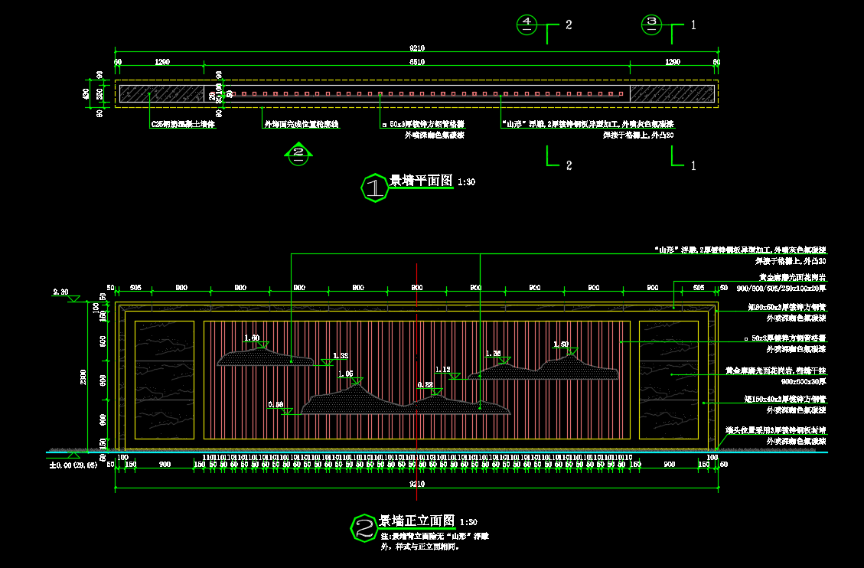Click the 1.50 elevation mark

[561, 344]
